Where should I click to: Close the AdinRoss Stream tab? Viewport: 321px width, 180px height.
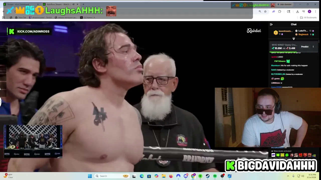(x=77, y=4)
